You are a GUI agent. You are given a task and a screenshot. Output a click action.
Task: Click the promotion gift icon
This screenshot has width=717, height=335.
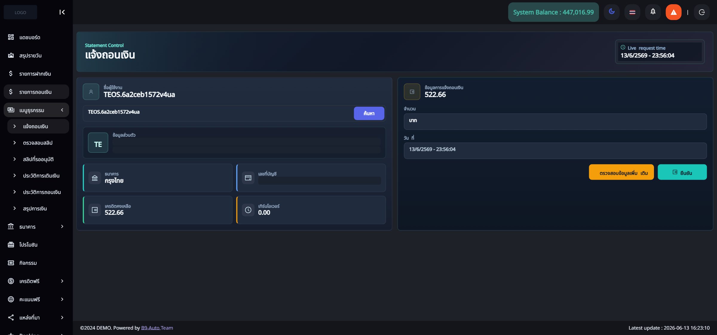pos(11,244)
